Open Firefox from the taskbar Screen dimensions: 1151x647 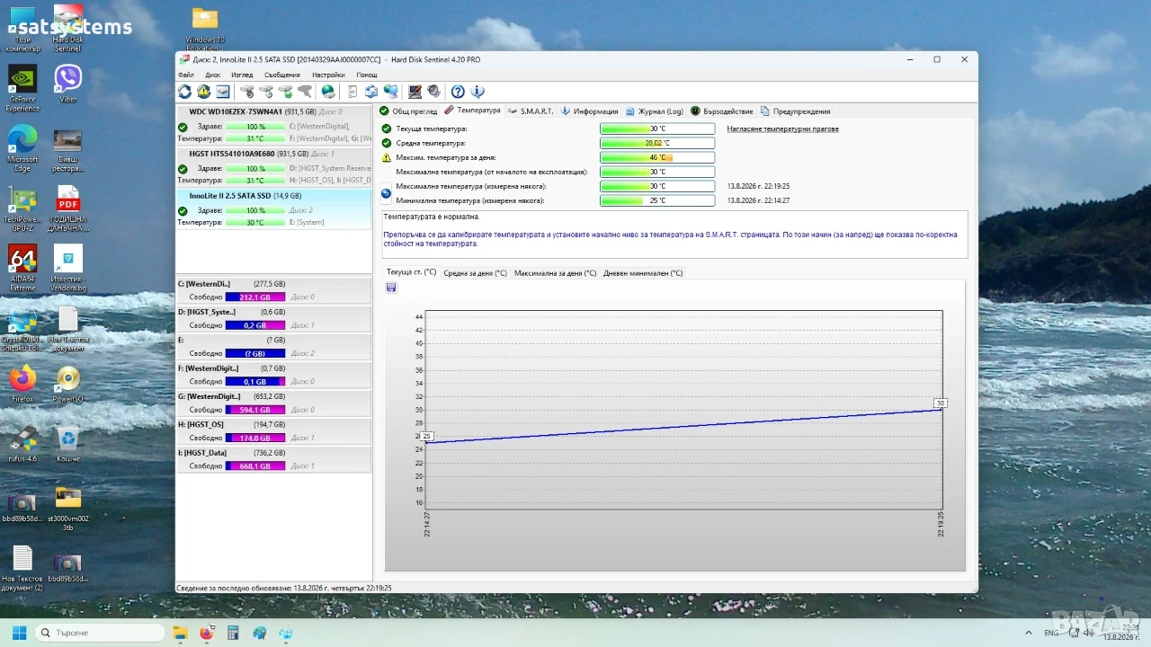[x=206, y=633]
